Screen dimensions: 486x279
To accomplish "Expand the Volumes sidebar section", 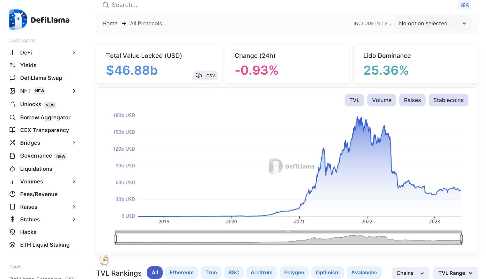I will pos(74,182).
